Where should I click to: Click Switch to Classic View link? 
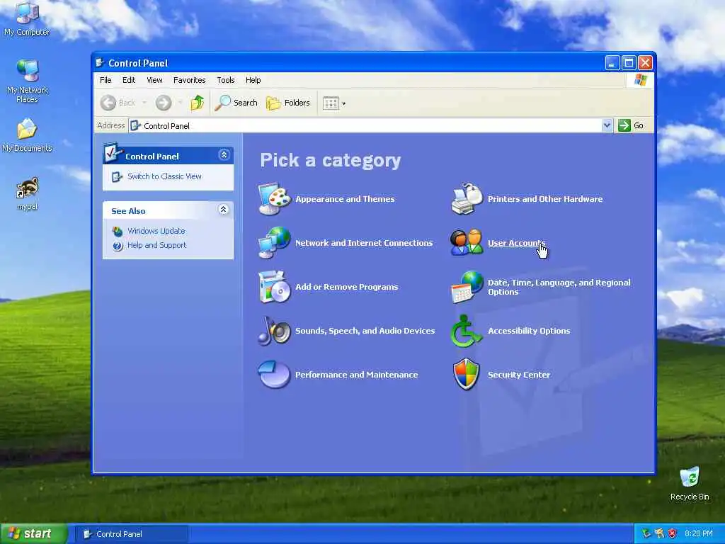coord(164,176)
